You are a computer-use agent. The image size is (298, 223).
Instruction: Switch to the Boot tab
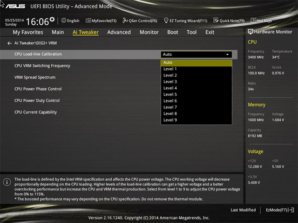click(x=173, y=32)
